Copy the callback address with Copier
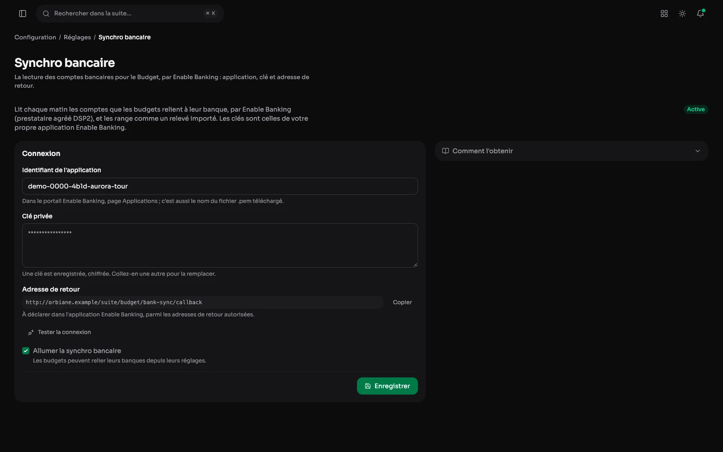723x452 pixels. click(x=402, y=302)
